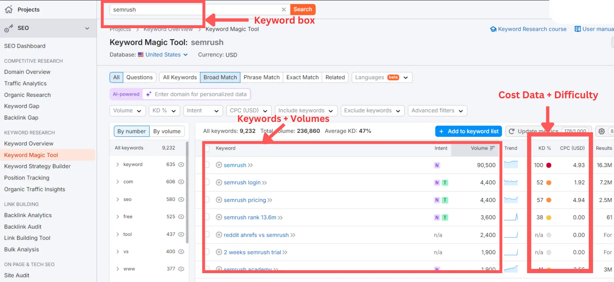Click trend chart for semrush row
The height and width of the screenshot is (282, 614).
pyautogui.click(x=511, y=164)
